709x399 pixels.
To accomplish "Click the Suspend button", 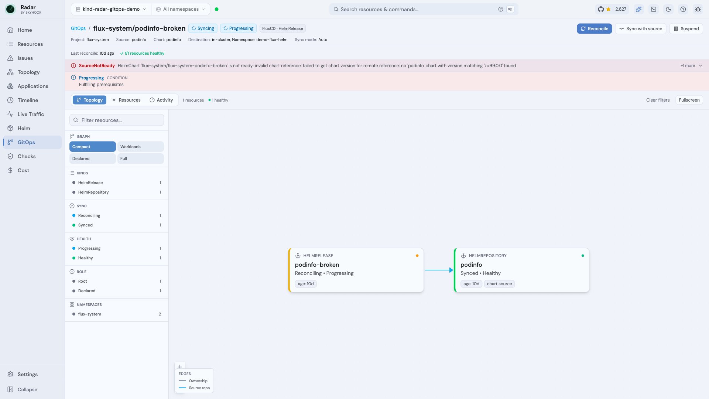I will pos(686,29).
